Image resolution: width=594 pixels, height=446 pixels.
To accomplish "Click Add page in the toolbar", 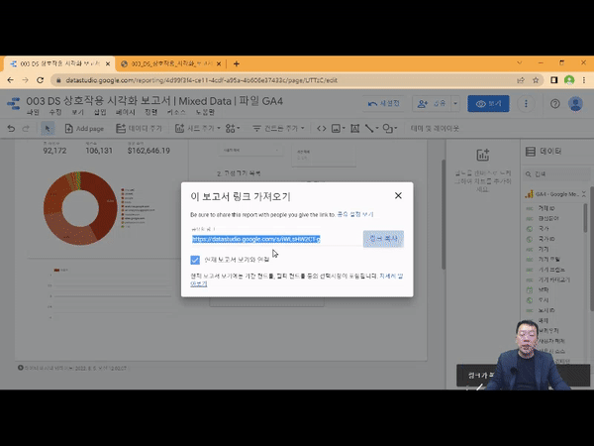I will pos(84,128).
